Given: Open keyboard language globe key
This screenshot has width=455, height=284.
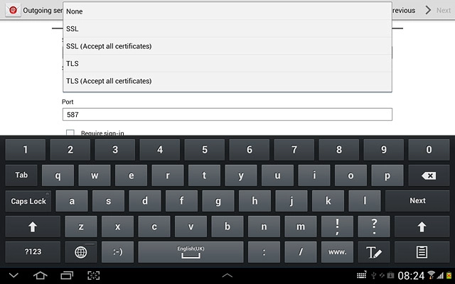Looking at the screenshot, I should (x=80, y=252).
